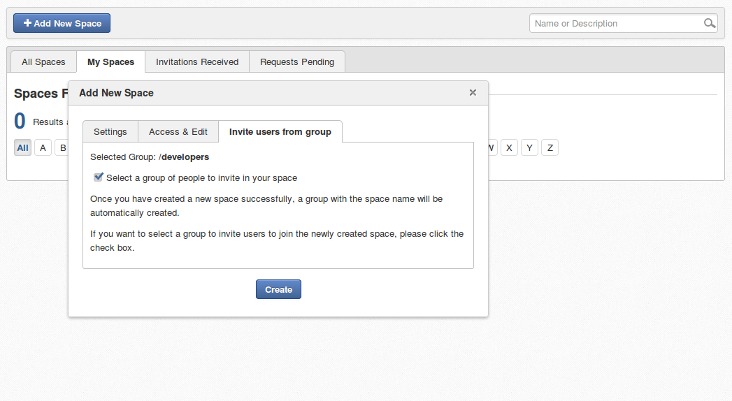Filter spaces by letter B
Viewport: 732px width, 401px height.
click(62, 148)
